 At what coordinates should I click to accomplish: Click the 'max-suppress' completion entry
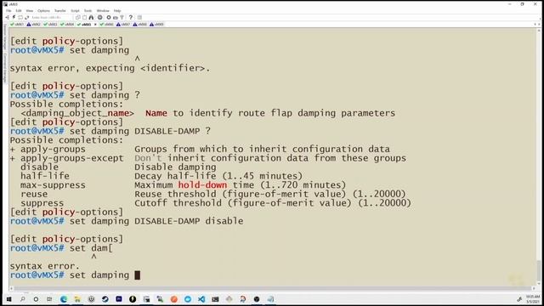pyautogui.click(x=53, y=185)
